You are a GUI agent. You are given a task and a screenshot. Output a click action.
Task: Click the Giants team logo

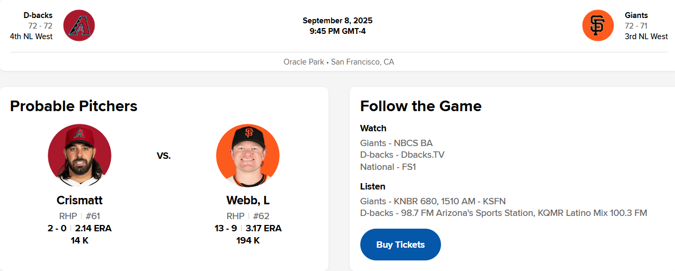pos(598,25)
